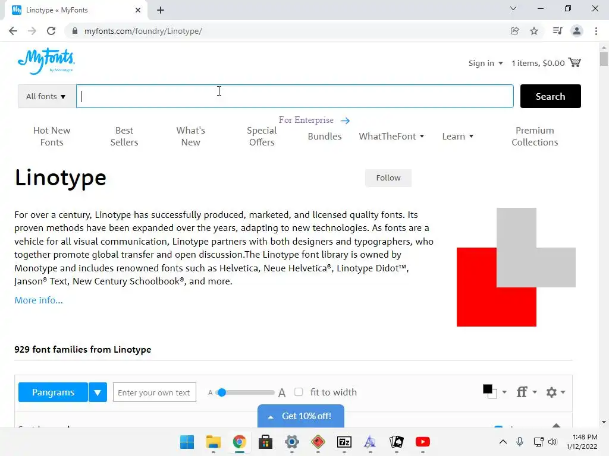Open the Chrome tab search chevron
Image resolution: width=609 pixels, height=456 pixels.
pos(513,8)
